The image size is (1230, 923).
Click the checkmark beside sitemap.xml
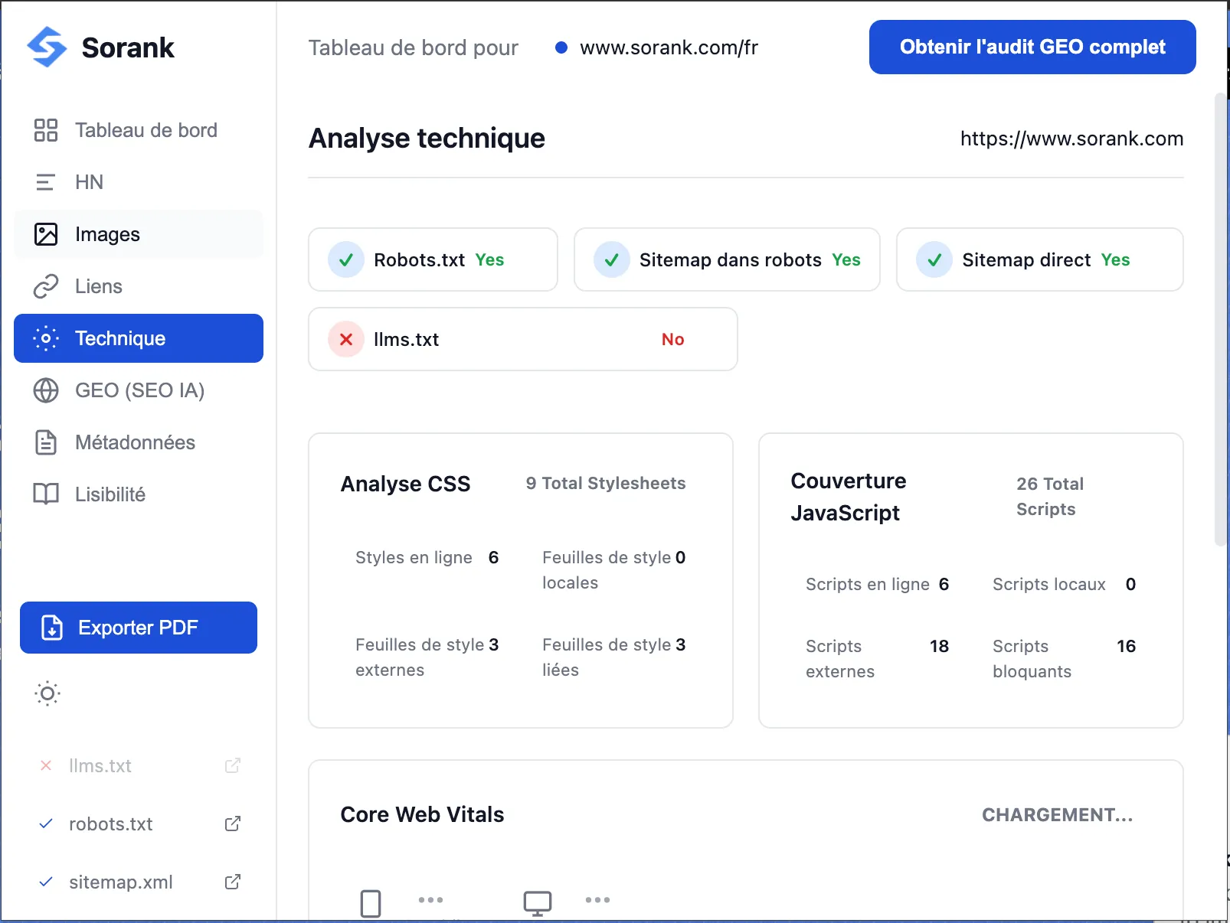(x=45, y=882)
